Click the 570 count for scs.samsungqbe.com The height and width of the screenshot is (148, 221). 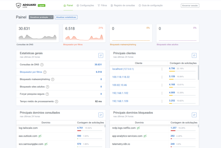[79, 144]
